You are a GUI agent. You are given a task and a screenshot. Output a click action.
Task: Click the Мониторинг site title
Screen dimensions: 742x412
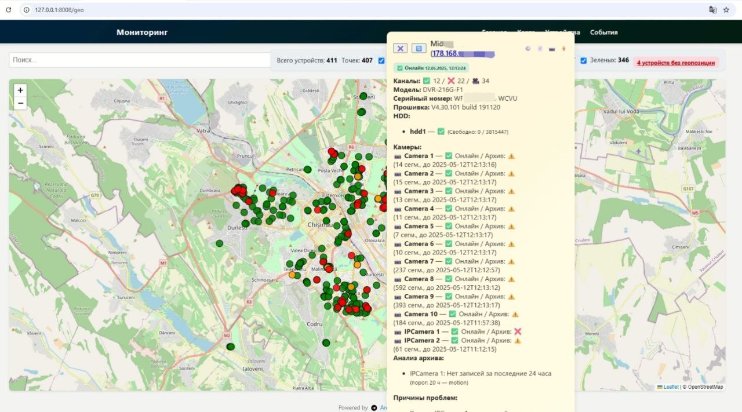point(142,32)
